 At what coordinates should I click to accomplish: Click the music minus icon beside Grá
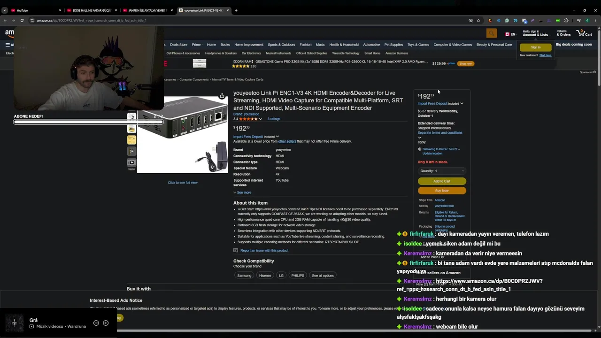pyautogui.click(x=96, y=323)
